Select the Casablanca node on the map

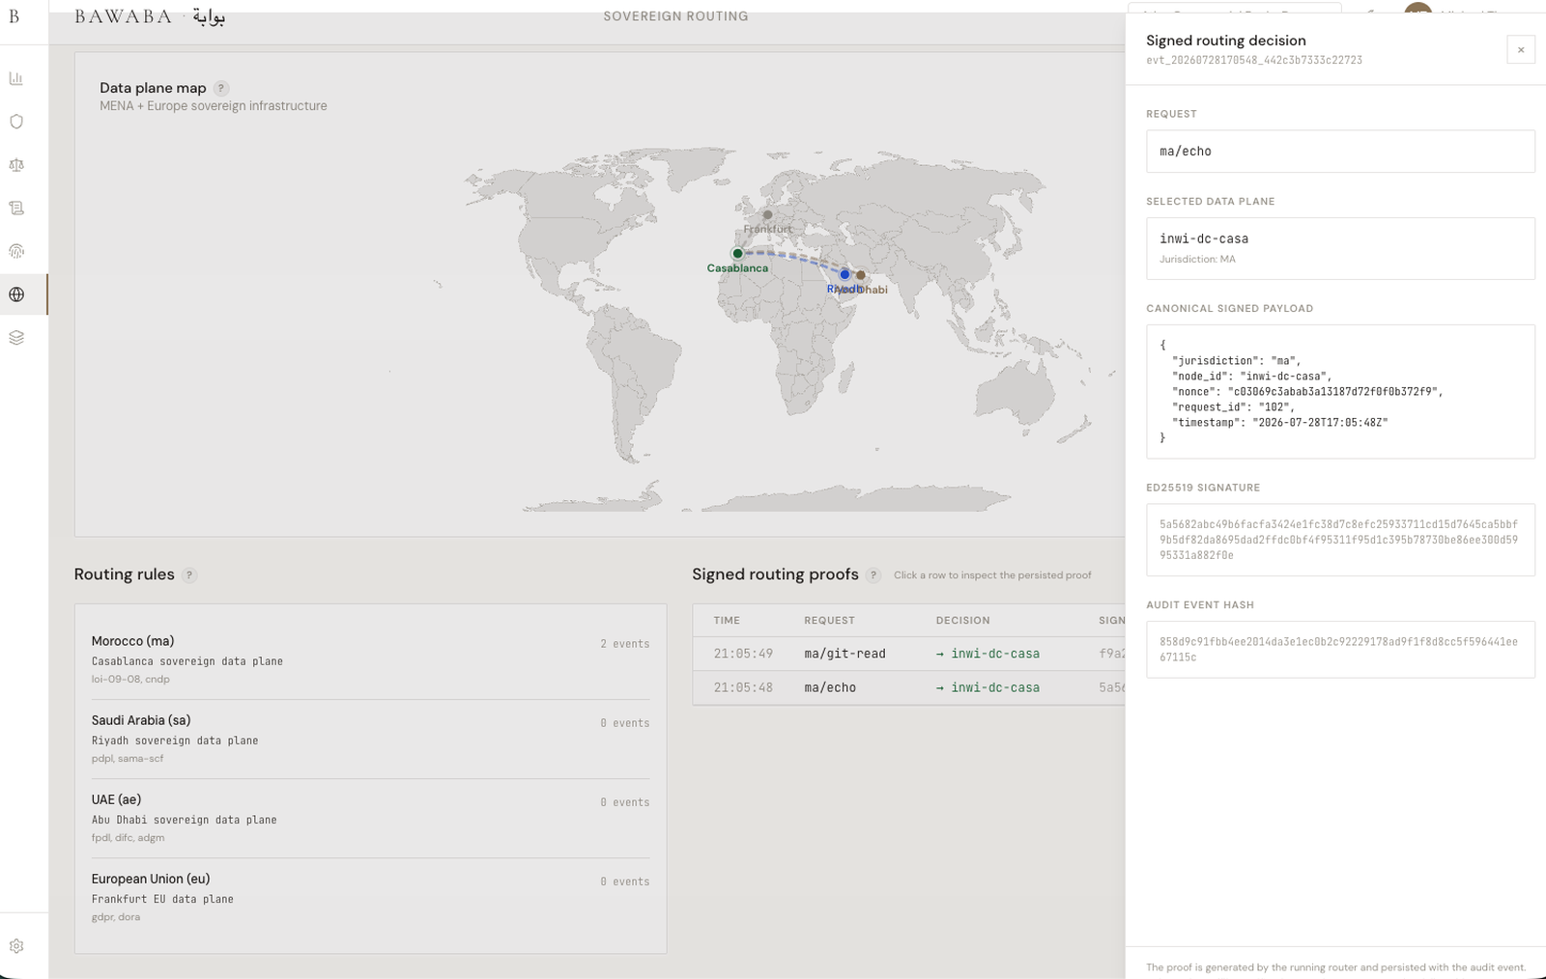point(737,254)
